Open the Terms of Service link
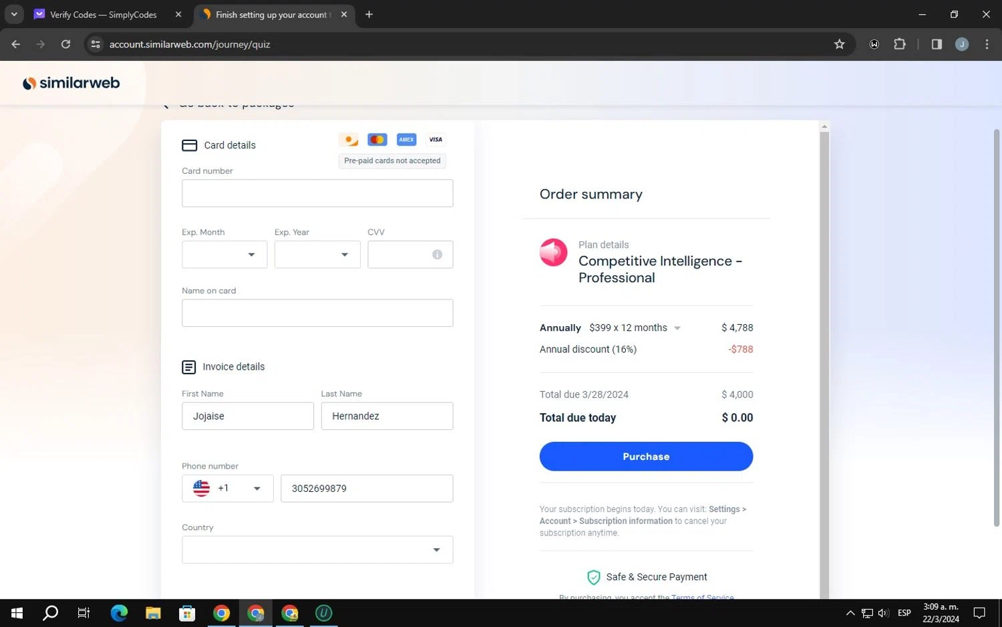Image resolution: width=1002 pixels, height=627 pixels. click(x=702, y=597)
